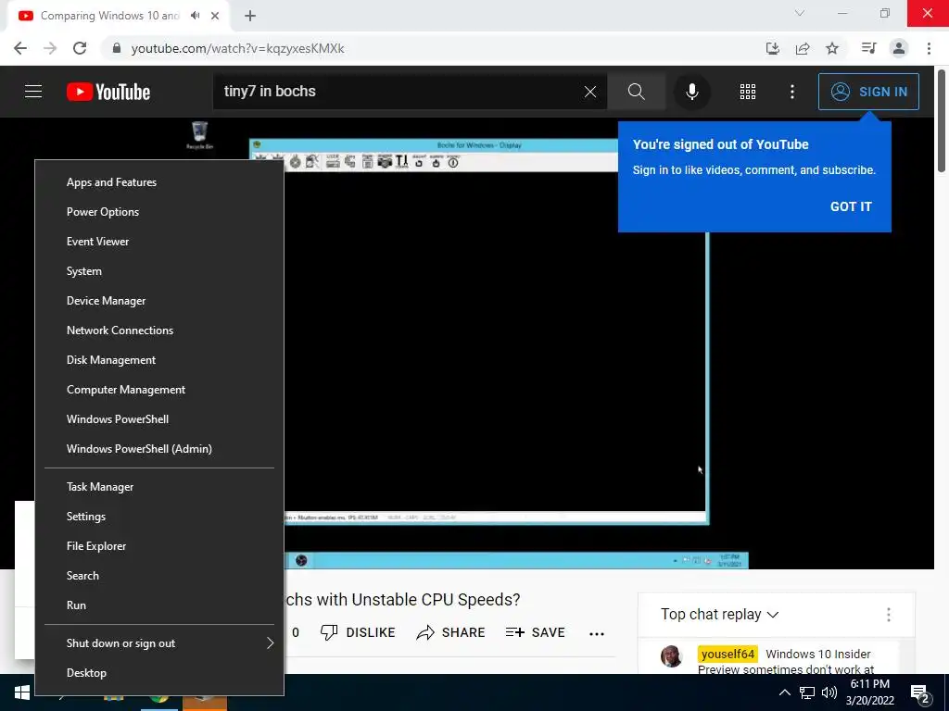
Task: Open Chrome three-dot menu
Action: 929,48
